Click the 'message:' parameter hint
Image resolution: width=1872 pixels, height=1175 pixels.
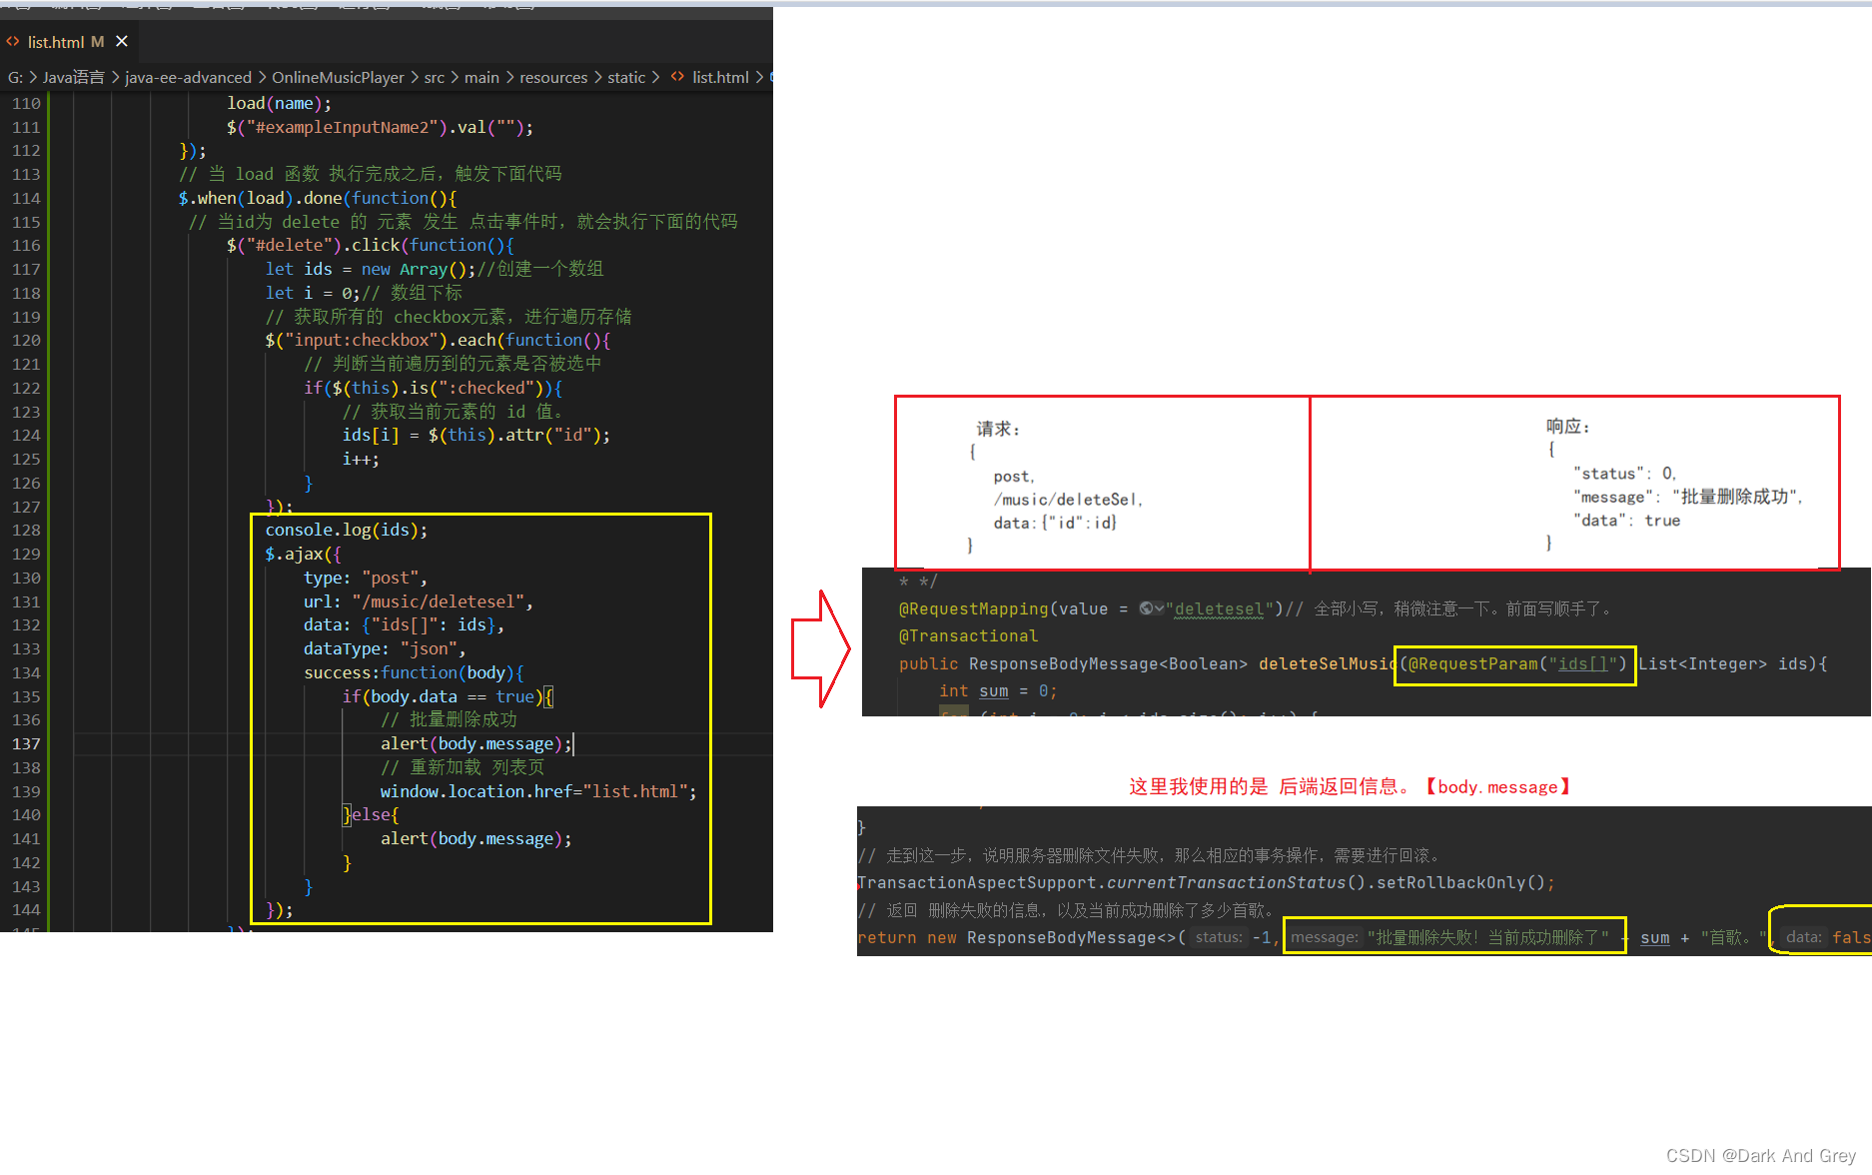[1324, 937]
